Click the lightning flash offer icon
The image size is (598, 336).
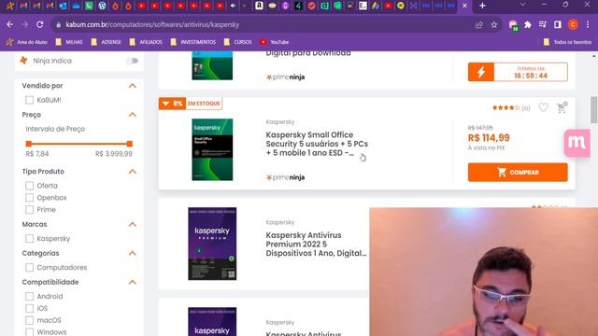point(481,72)
